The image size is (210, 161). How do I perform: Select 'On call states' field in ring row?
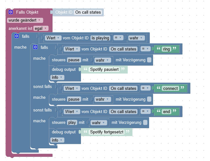123,49
